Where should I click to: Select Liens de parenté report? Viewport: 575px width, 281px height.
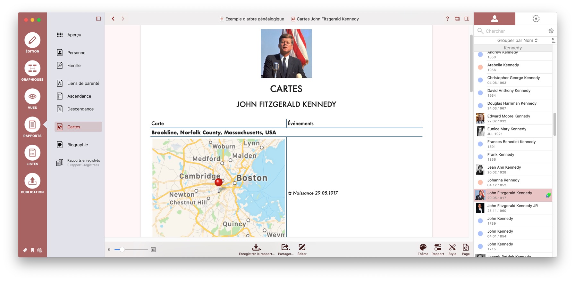[x=78, y=83]
